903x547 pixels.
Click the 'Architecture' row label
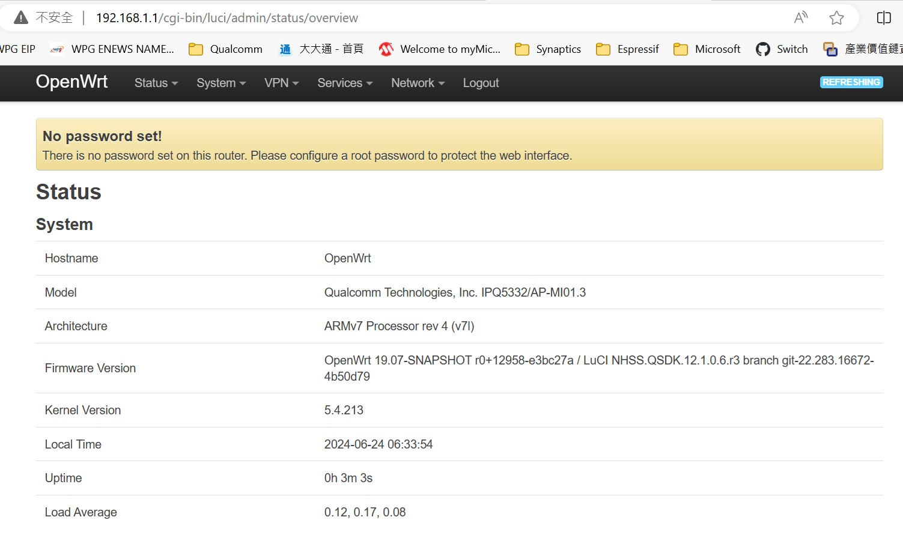(76, 326)
